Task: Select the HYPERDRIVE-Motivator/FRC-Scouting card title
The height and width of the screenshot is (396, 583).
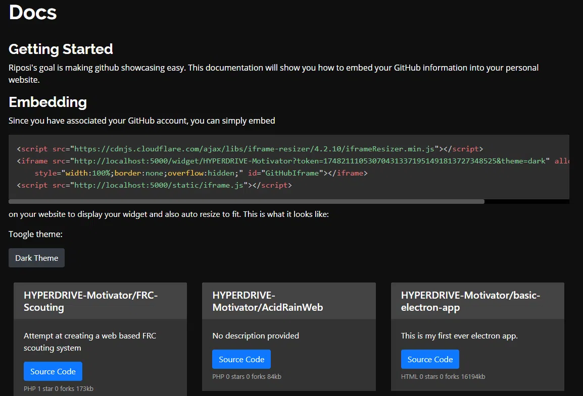Action: click(x=91, y=301)
